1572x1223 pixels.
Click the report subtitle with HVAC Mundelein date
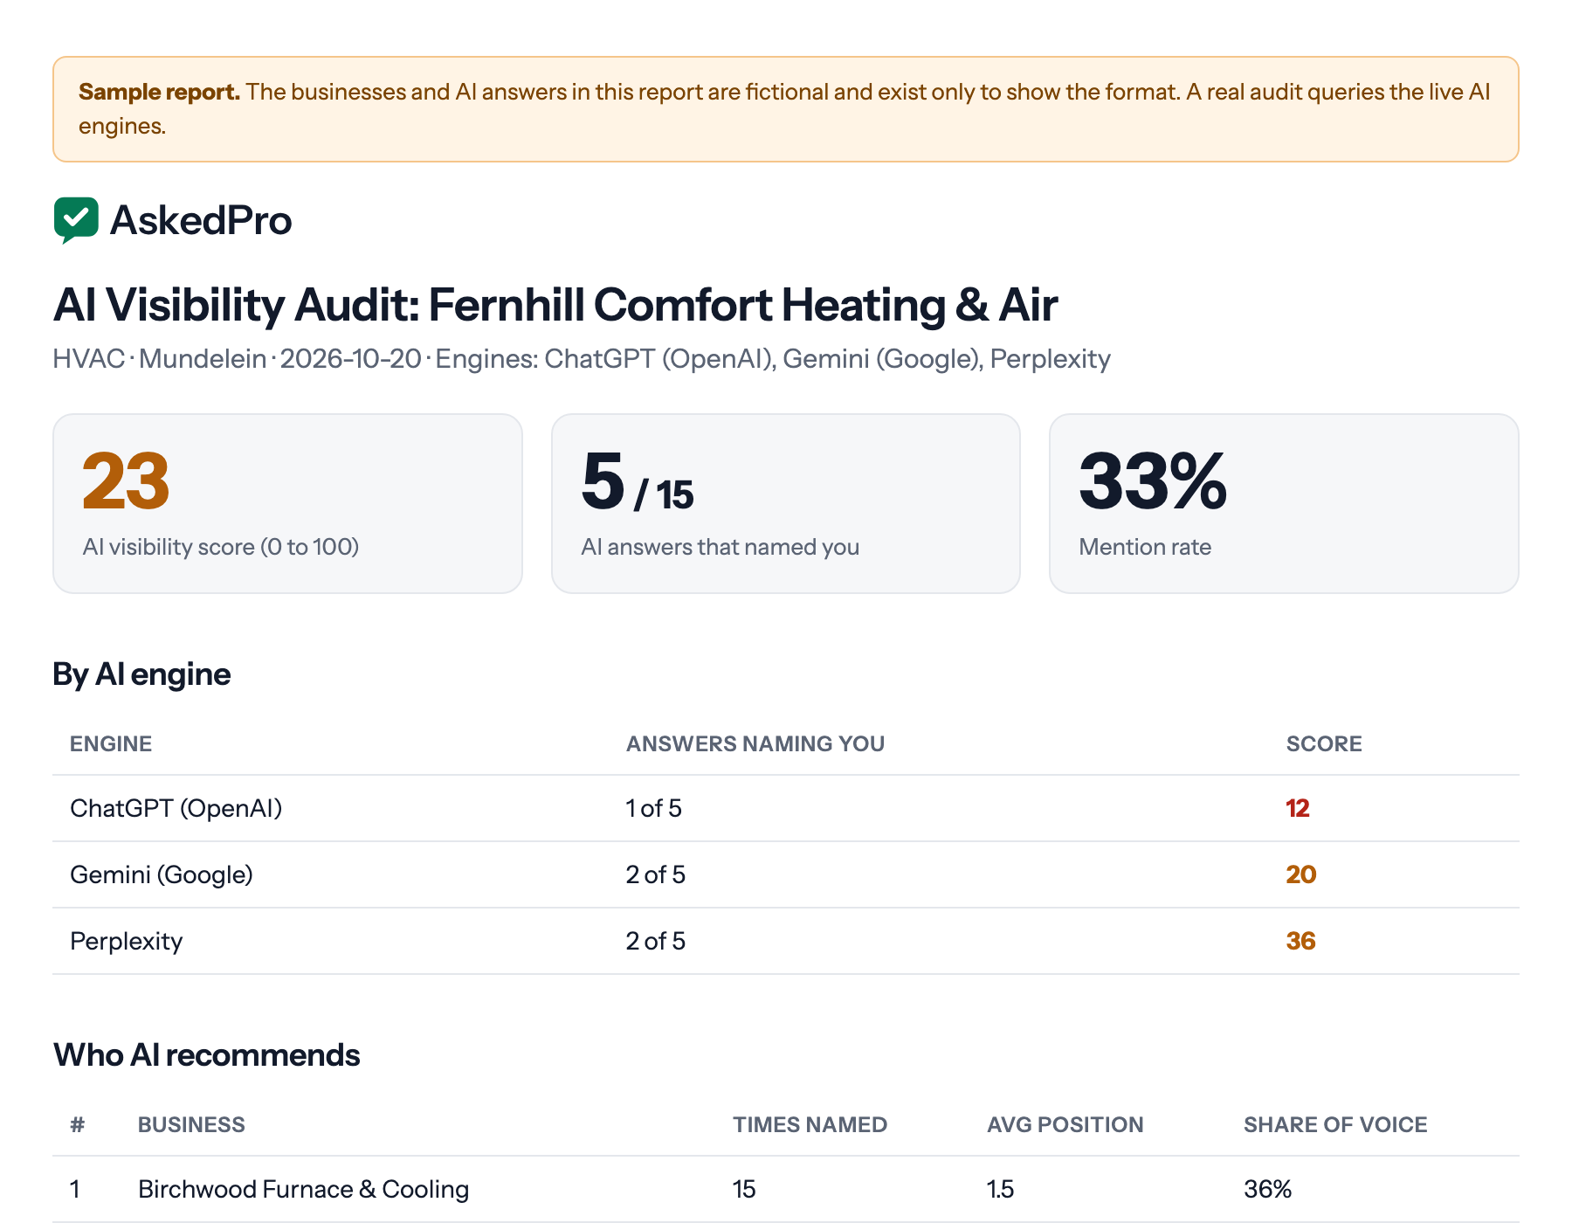coord(582,359)
